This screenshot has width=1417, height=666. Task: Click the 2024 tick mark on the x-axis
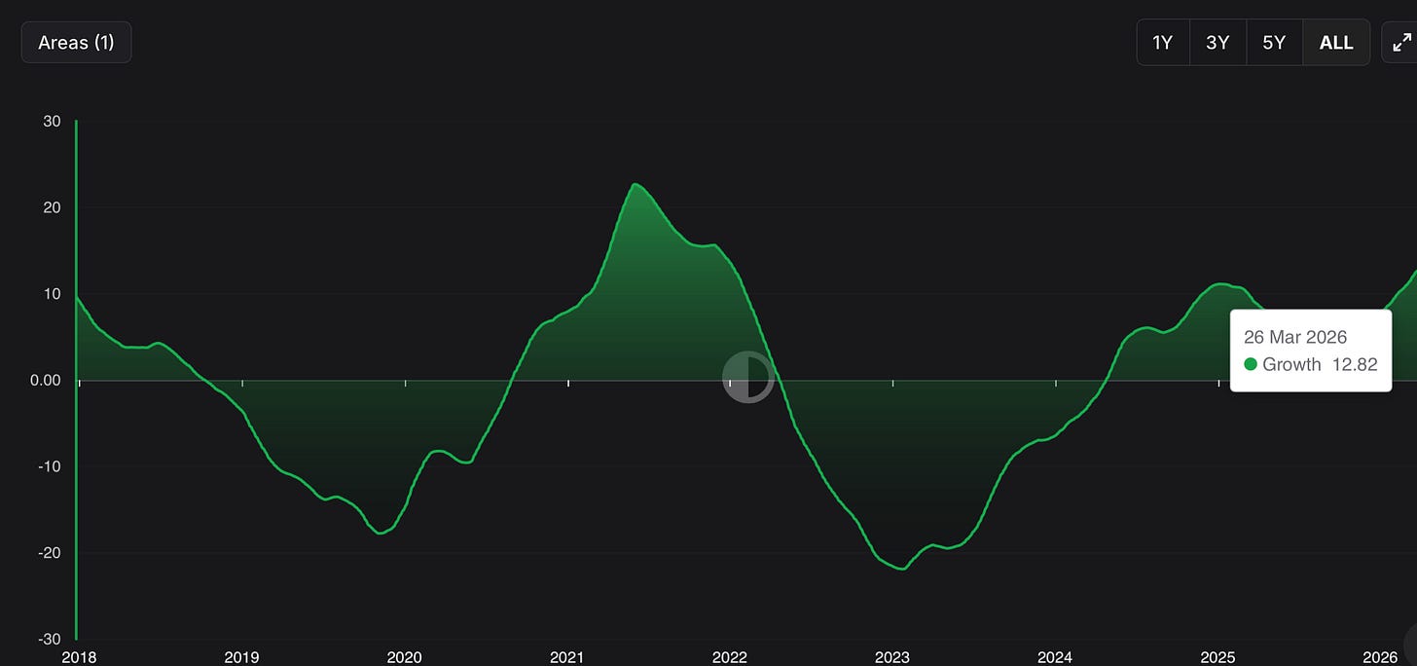1055,383
